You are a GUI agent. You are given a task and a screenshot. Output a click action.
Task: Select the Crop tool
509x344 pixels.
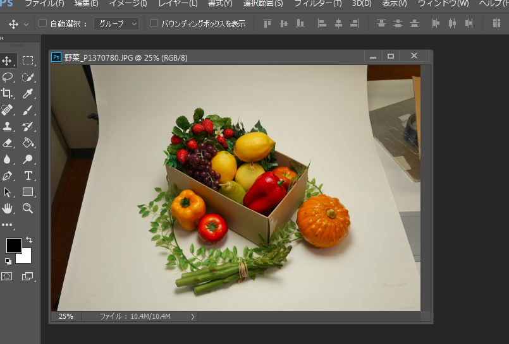click(x=7, y=93)
